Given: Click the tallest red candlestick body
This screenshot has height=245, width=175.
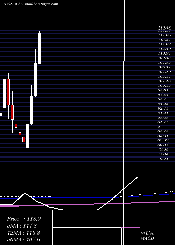Looking at the screenshot, I should (x=8, y=92).
